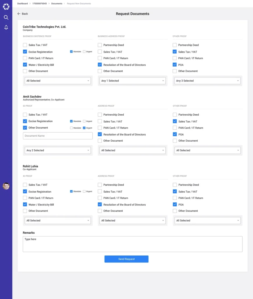Click the Send Request button
This screenshot has height=299, width=253.
pyautogui.click(x=126, y=259)
